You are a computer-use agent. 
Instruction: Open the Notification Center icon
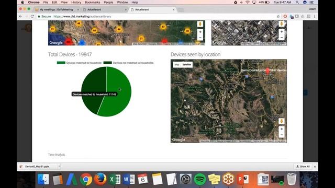pyautogui.click(x=312, y=2)
